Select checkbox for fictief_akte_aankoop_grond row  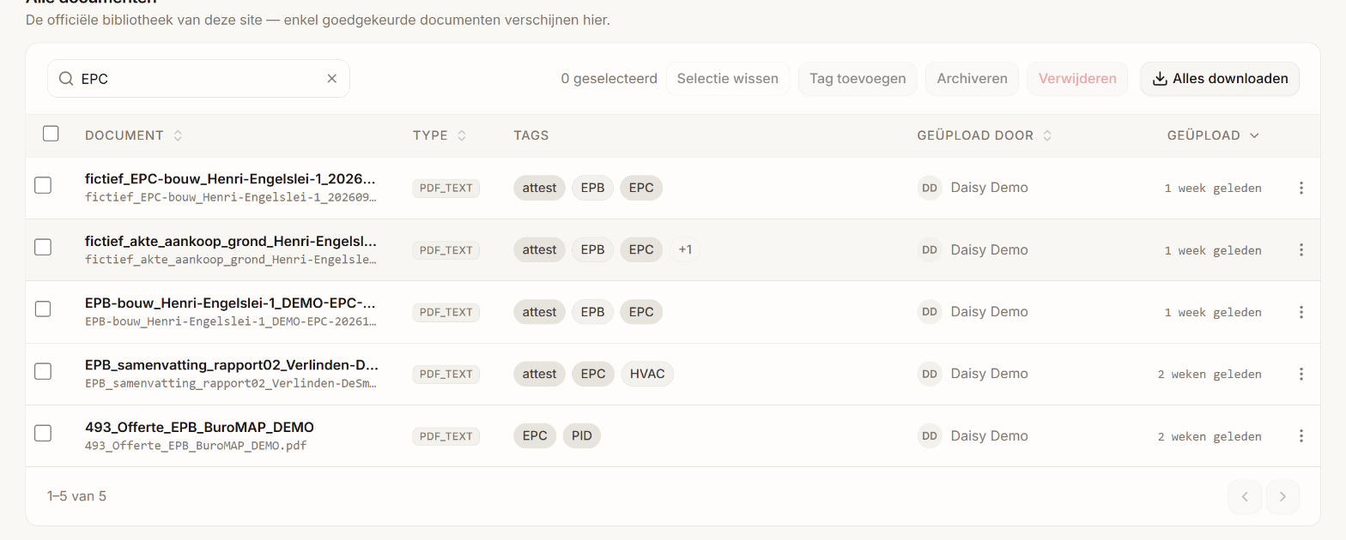[x=43, y=247]
